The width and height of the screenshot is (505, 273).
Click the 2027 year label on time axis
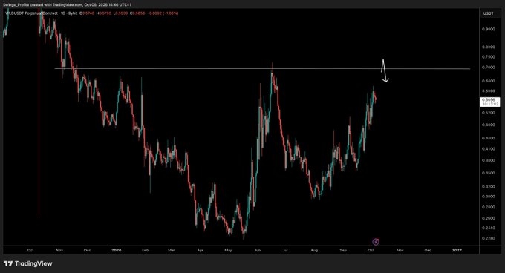457,250
